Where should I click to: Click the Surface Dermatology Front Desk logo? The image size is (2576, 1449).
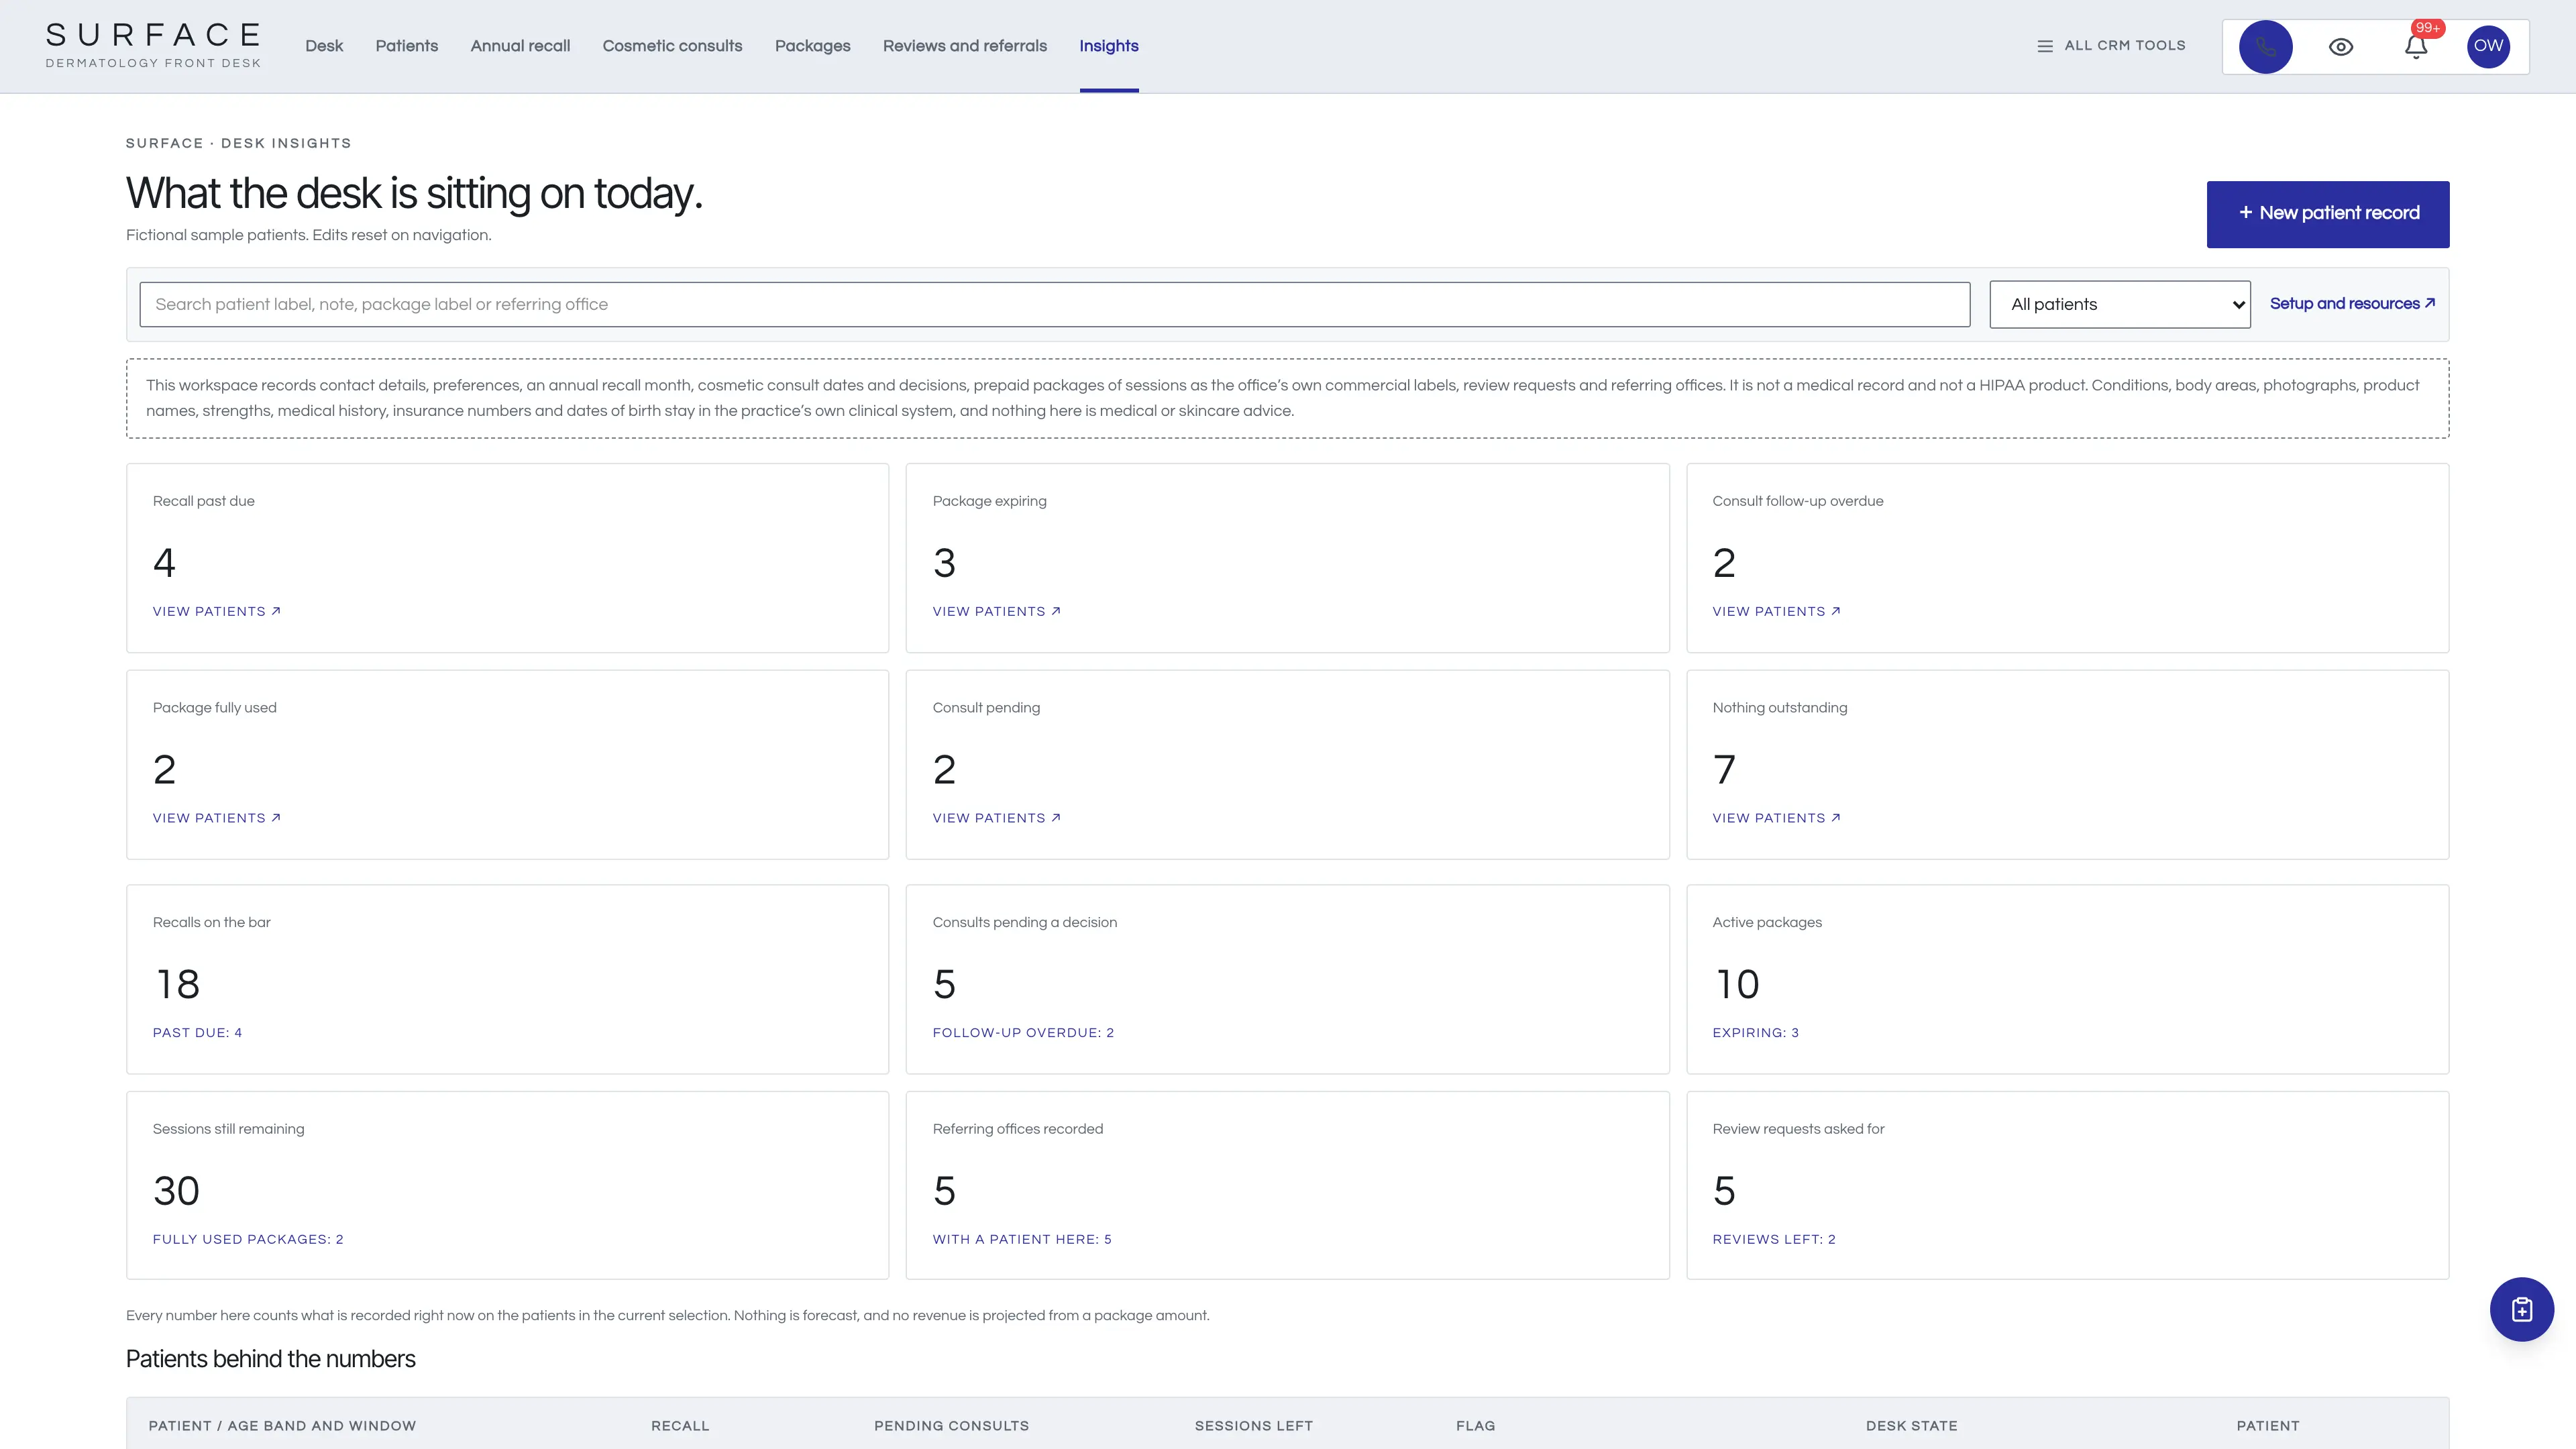click(153, 46)
